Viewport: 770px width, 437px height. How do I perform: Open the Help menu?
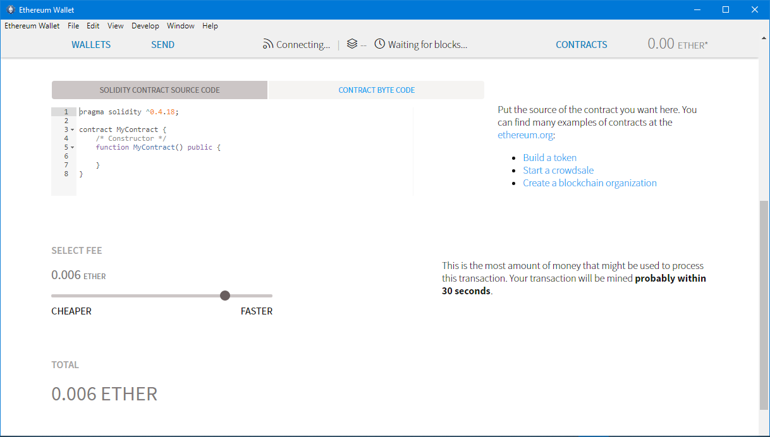click(x=210, y=26)
